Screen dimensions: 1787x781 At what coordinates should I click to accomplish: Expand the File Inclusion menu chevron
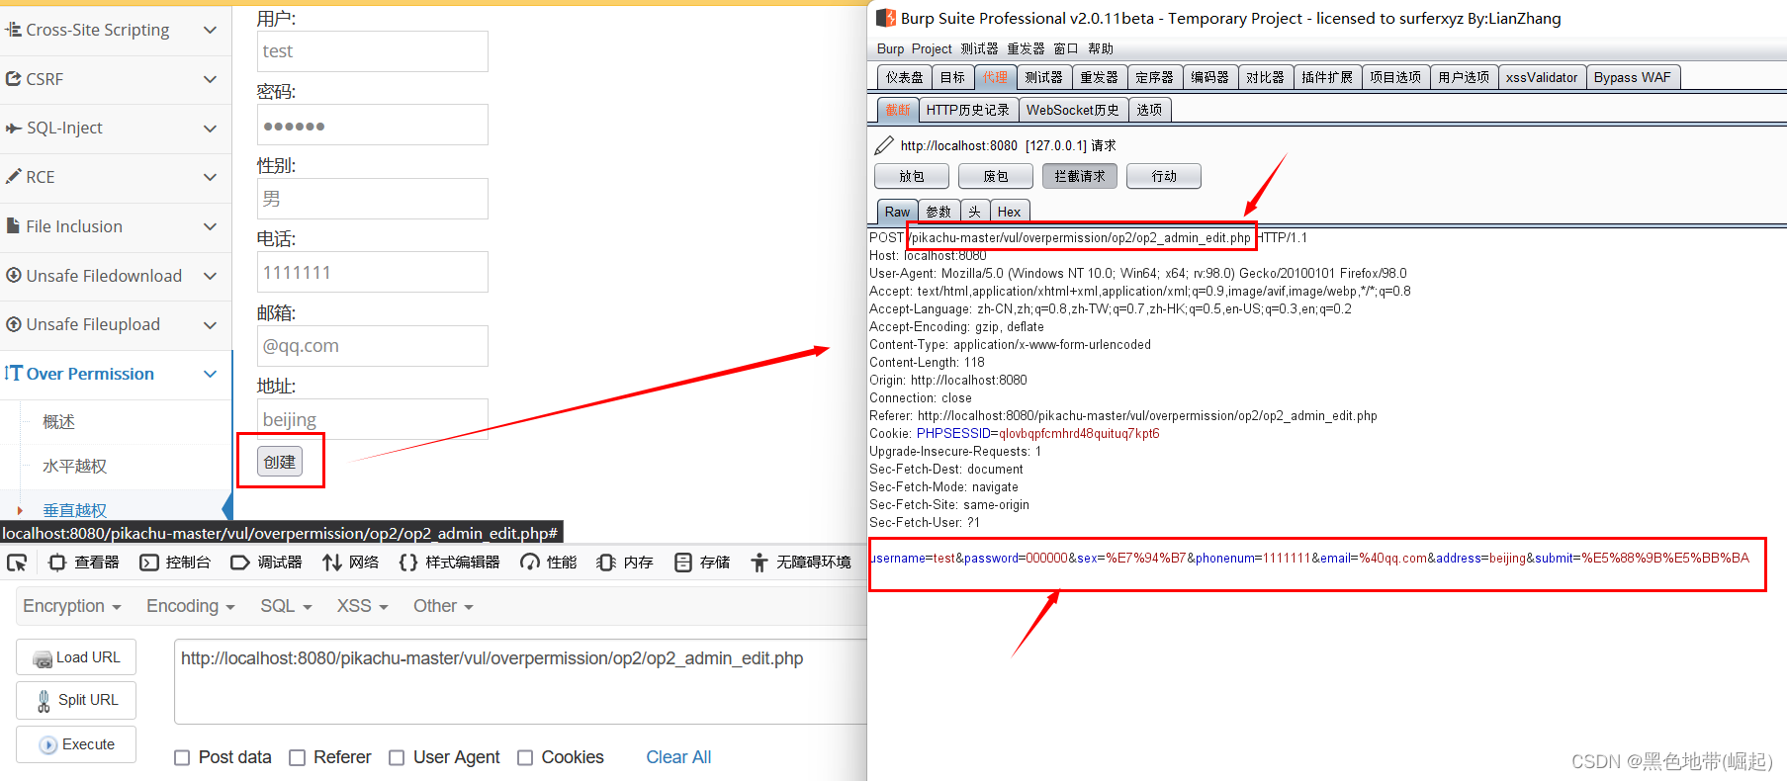pyautogui.click(x=210, y=226)
